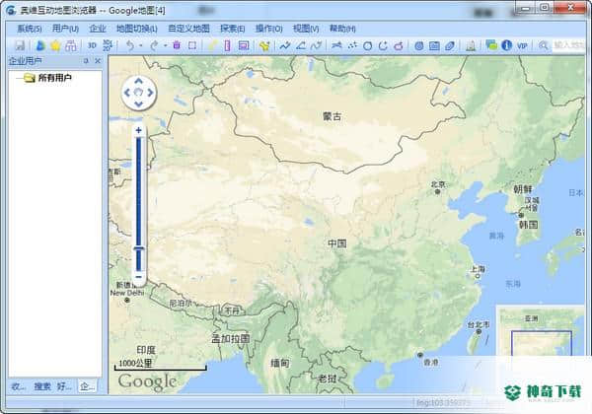
Task: Select the circle drawing tool
Action: pos(368,46)
